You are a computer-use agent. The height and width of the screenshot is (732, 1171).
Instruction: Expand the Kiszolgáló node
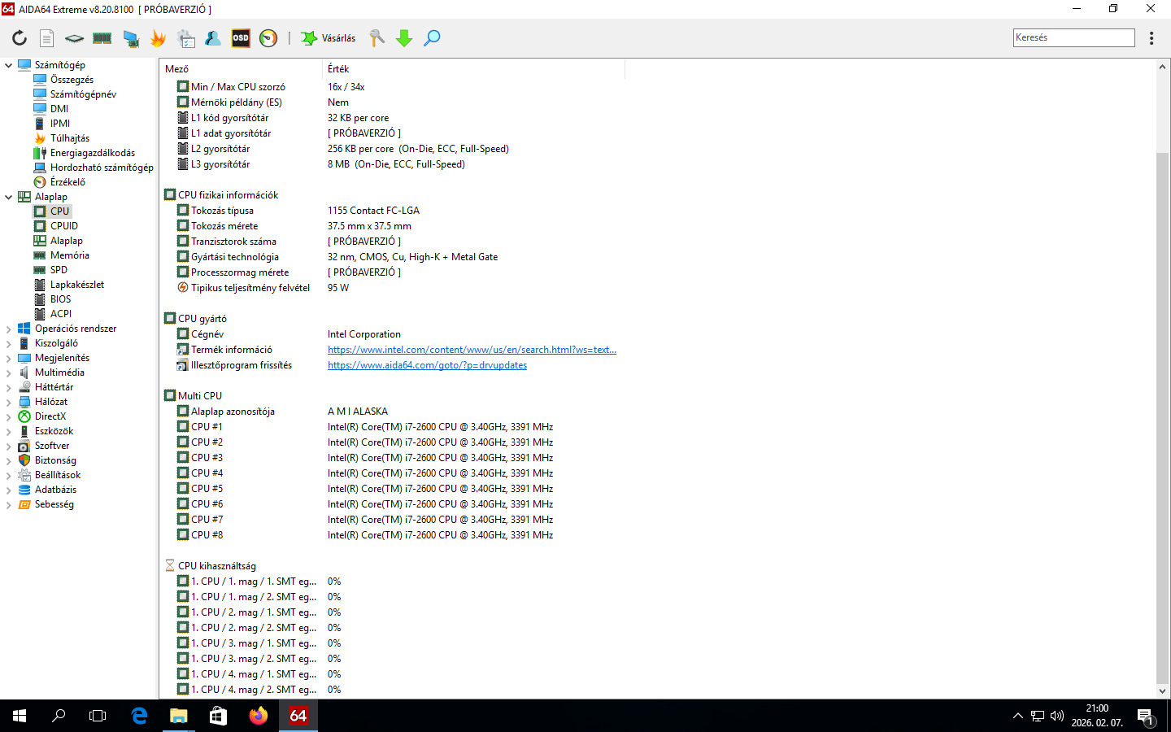pos(9,343)
